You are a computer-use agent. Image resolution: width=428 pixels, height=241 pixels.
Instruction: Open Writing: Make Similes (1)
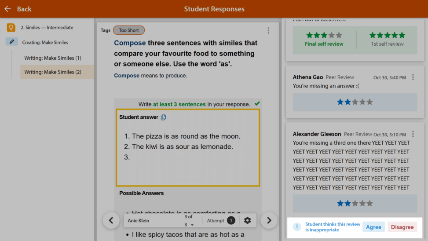coord(53,58)
